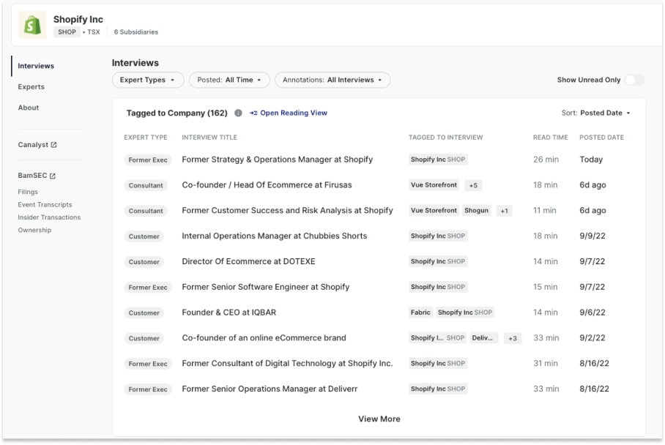Click the TAGGED TO INTERVIEW column header

[x=445, y=138]
